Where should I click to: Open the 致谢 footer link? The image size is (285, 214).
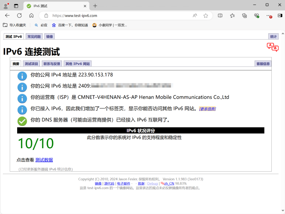tap(141, 183)
